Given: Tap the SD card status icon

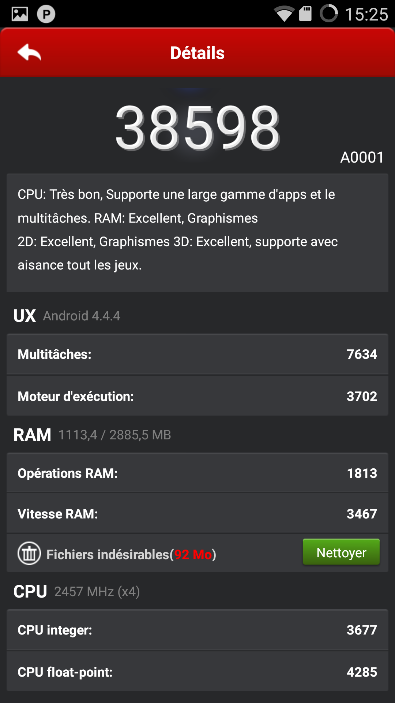Looking at the screenshot, I should tap(305, 14).
